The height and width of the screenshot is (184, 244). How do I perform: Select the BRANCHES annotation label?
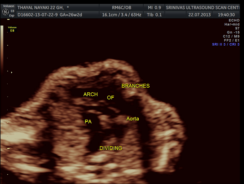(x=135, y=86)
